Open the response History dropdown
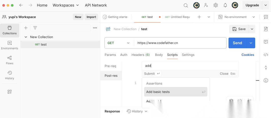 [137, 111]
